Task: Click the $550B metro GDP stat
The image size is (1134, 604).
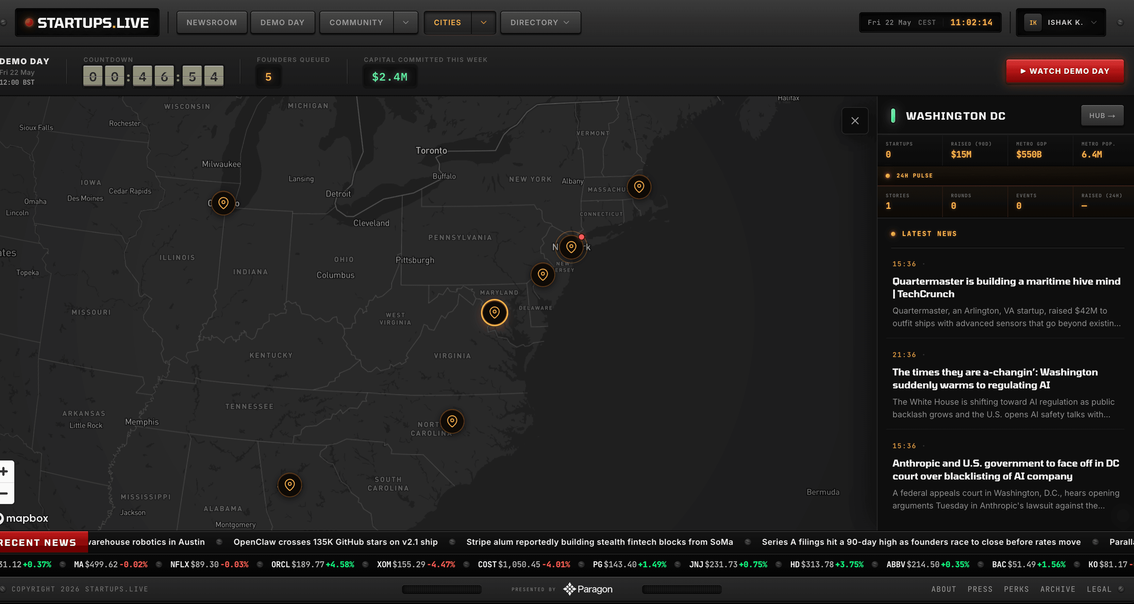Action: pyautogui.click(x=1029, y=154)
